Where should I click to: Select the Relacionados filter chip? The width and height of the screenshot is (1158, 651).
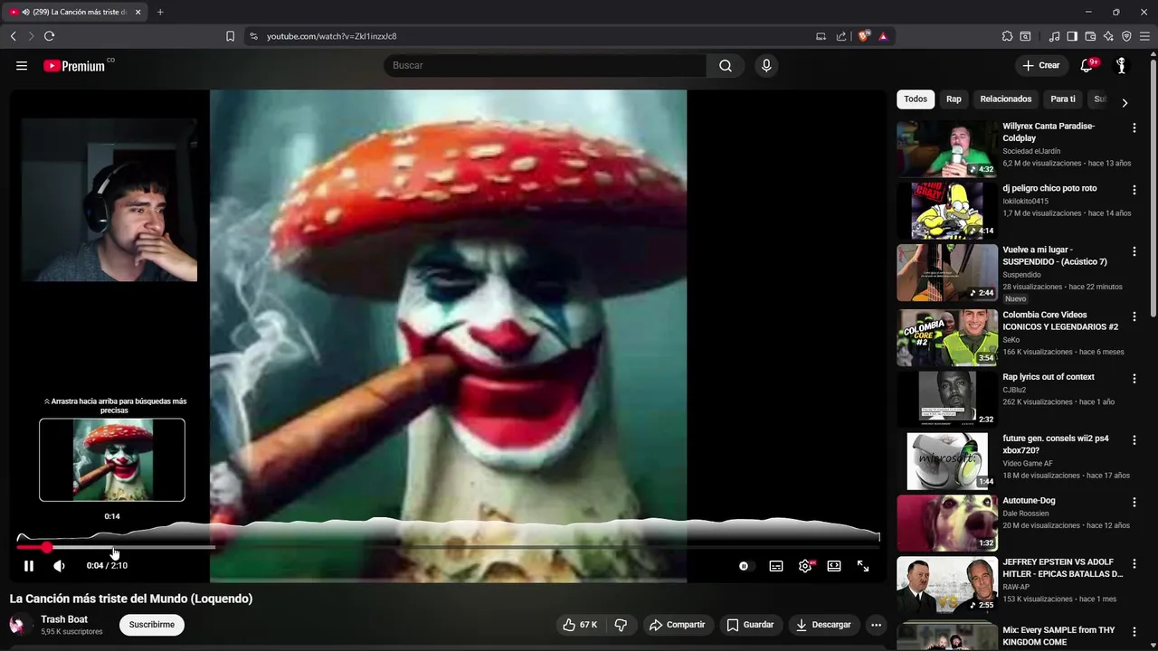point(1006,99)
